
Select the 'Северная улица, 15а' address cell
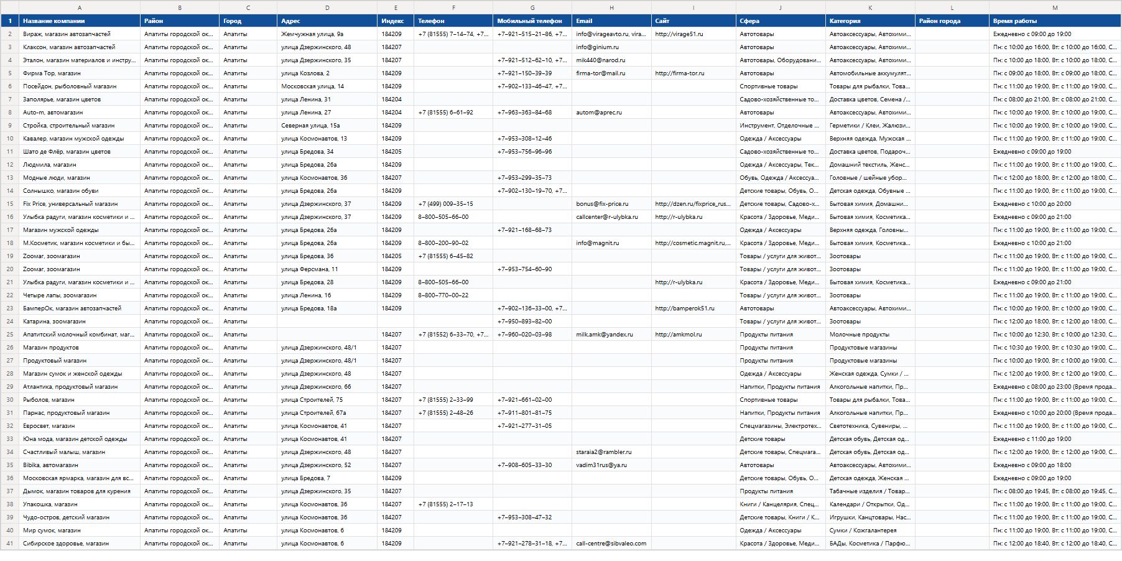tap(327, 126)
